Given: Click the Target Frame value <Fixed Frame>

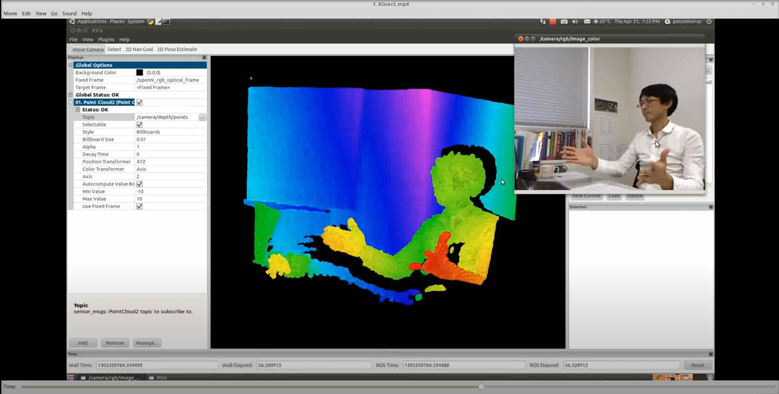Looking at the screenshot, I should (x=170, y=88).
